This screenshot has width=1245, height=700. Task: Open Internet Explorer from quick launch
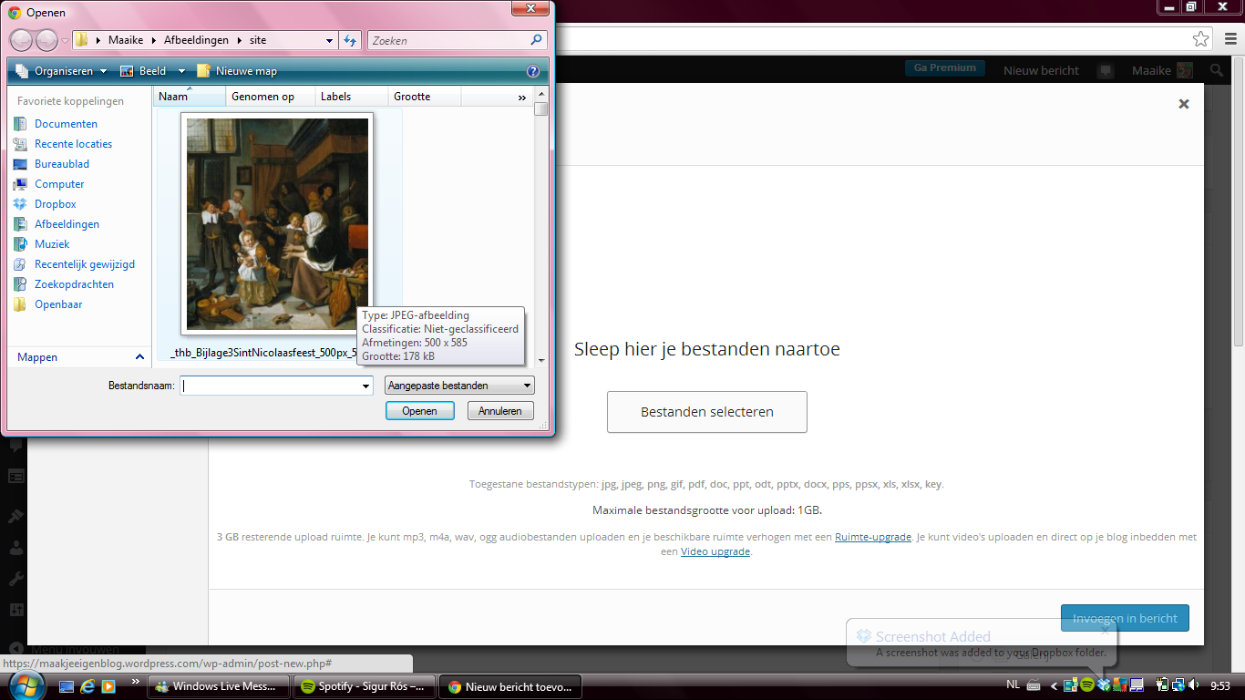tap(87, 686)
